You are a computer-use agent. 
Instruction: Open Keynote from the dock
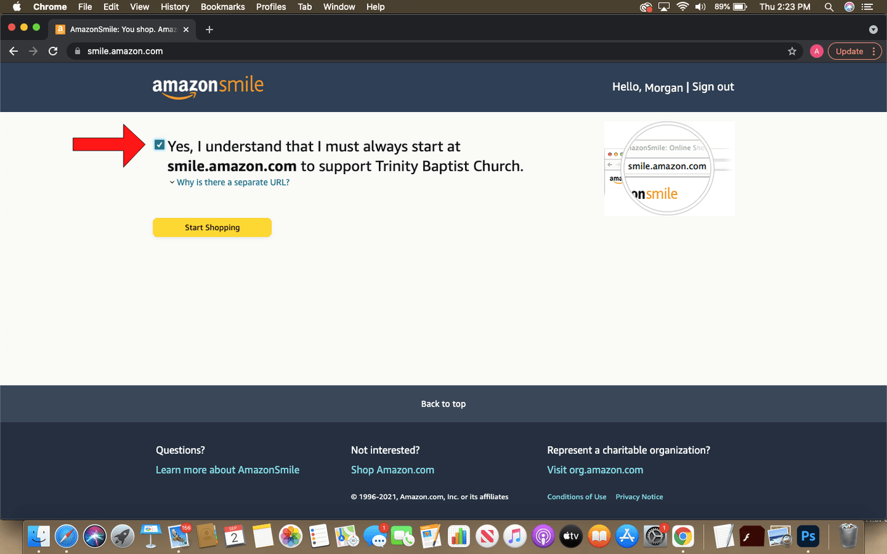[150, 536]
